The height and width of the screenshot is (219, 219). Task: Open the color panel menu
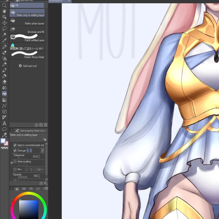pos(12,188)
